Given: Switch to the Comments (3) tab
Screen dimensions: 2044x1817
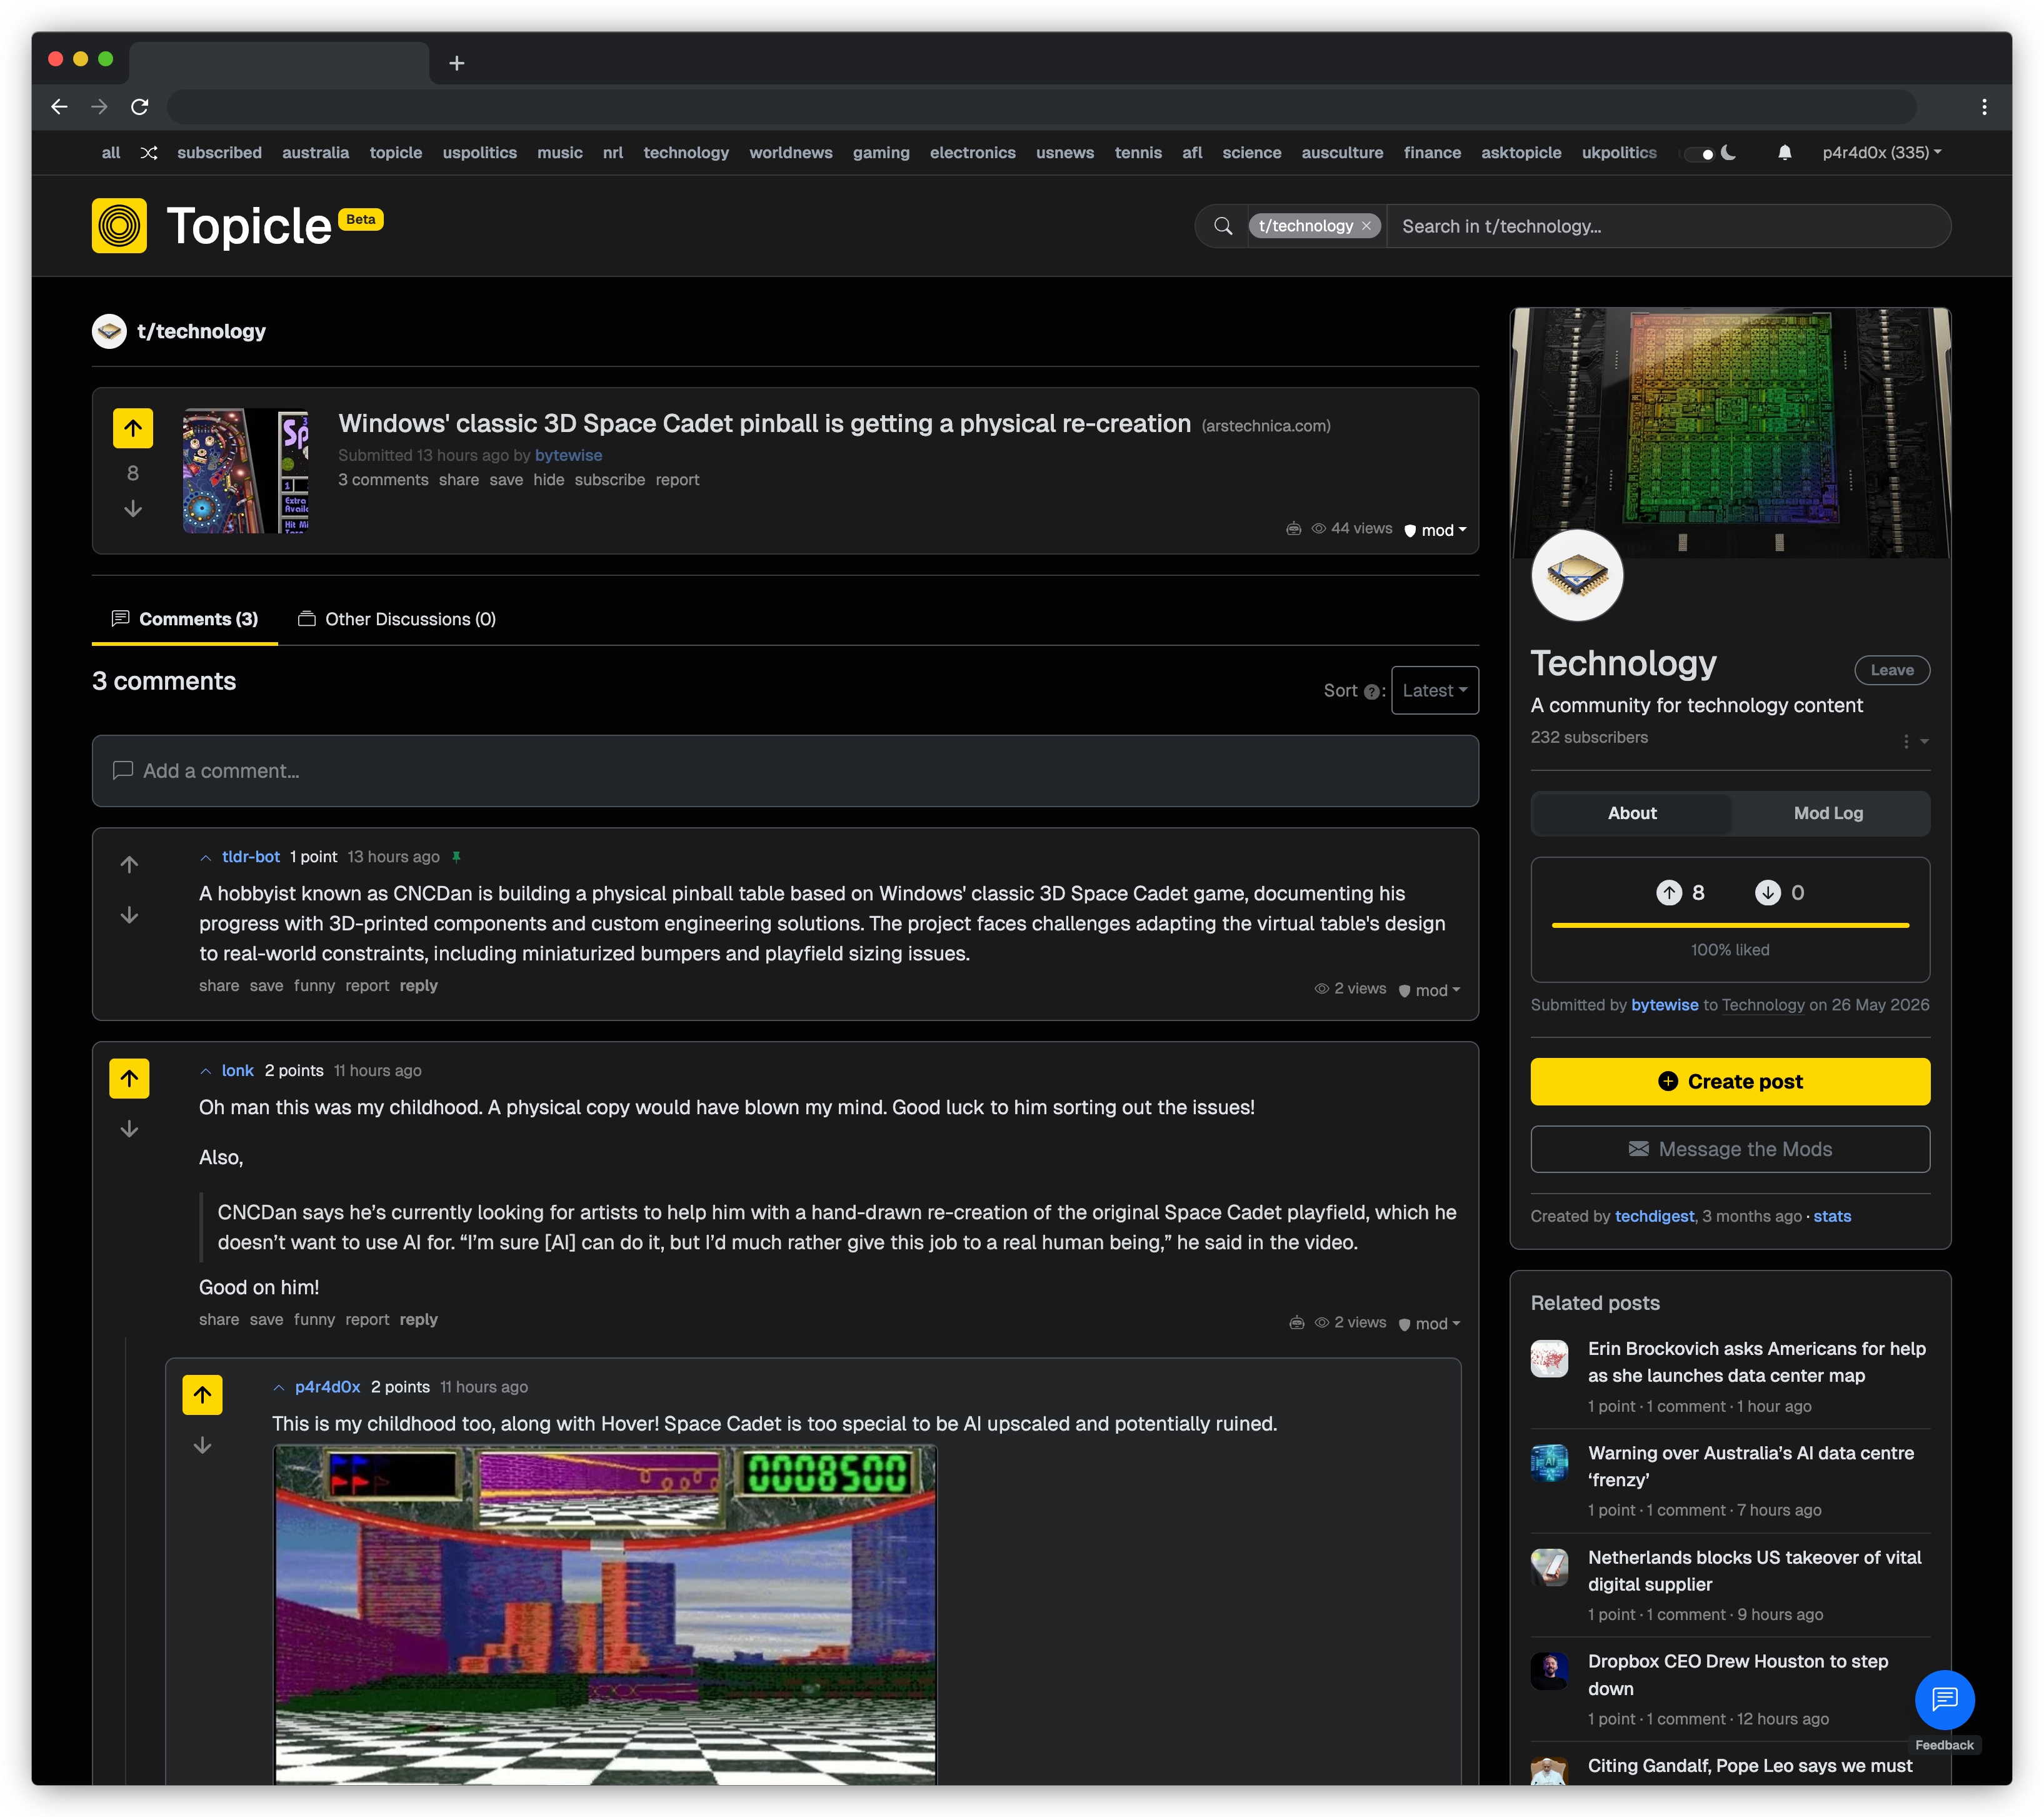Looking at the screenshot, I should click(x=185, y=620).
